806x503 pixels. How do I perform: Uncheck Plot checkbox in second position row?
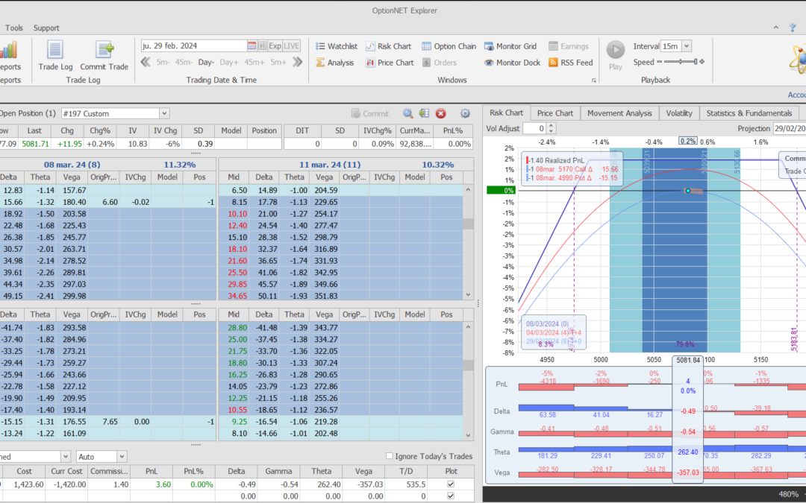(449, 496)
